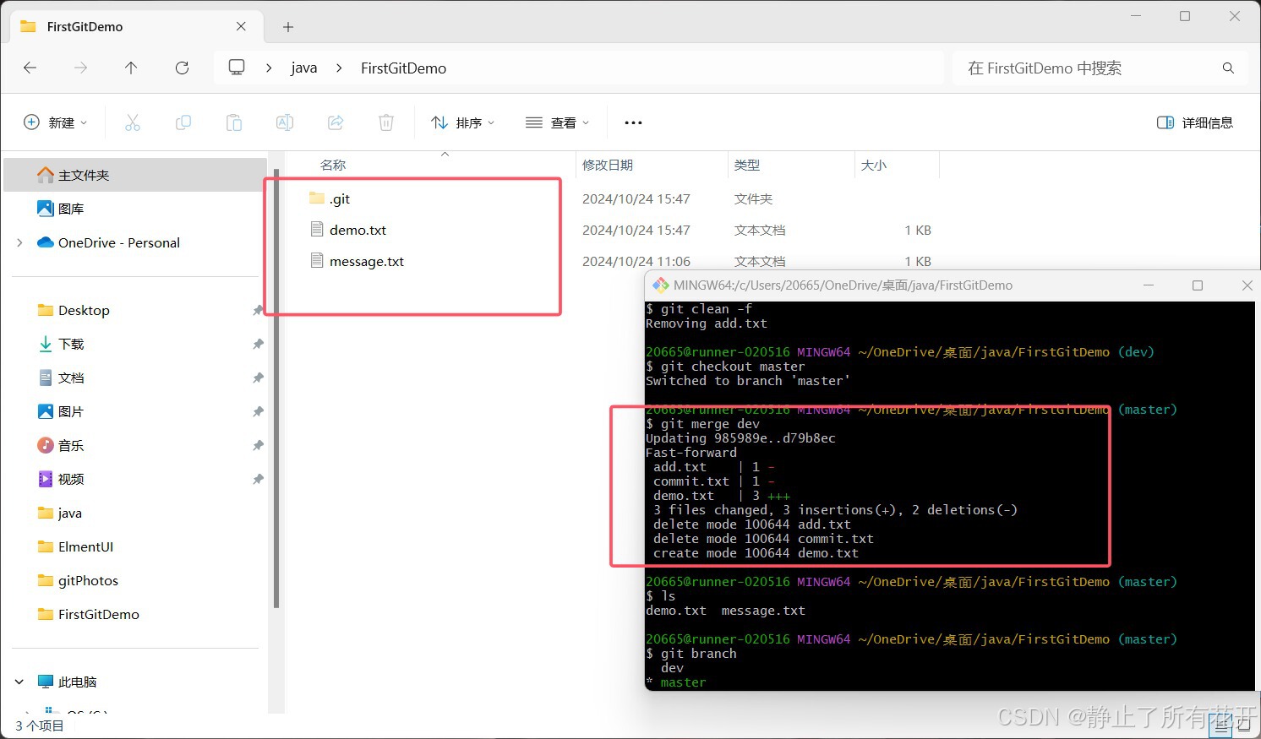The width and height of the screenshot is (1261, 739).
Task: Click the Delete trash icon
Action: point(386,122)
